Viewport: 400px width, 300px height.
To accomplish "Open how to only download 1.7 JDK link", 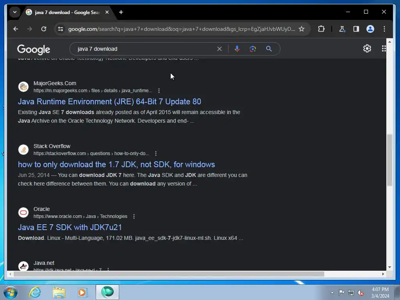I will (116, 164).
